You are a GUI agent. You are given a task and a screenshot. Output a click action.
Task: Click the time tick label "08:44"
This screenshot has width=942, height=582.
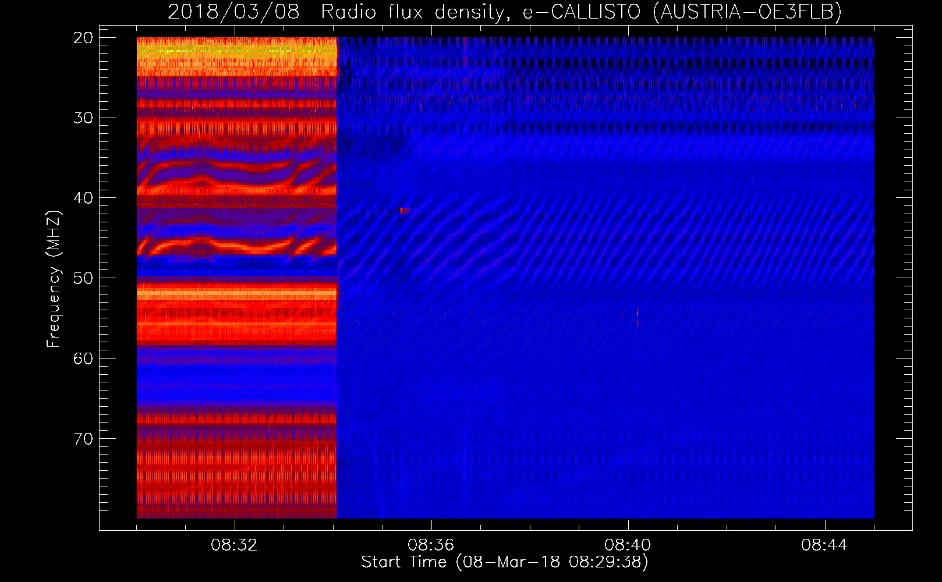pyautogui.click(x=824, y=545)
